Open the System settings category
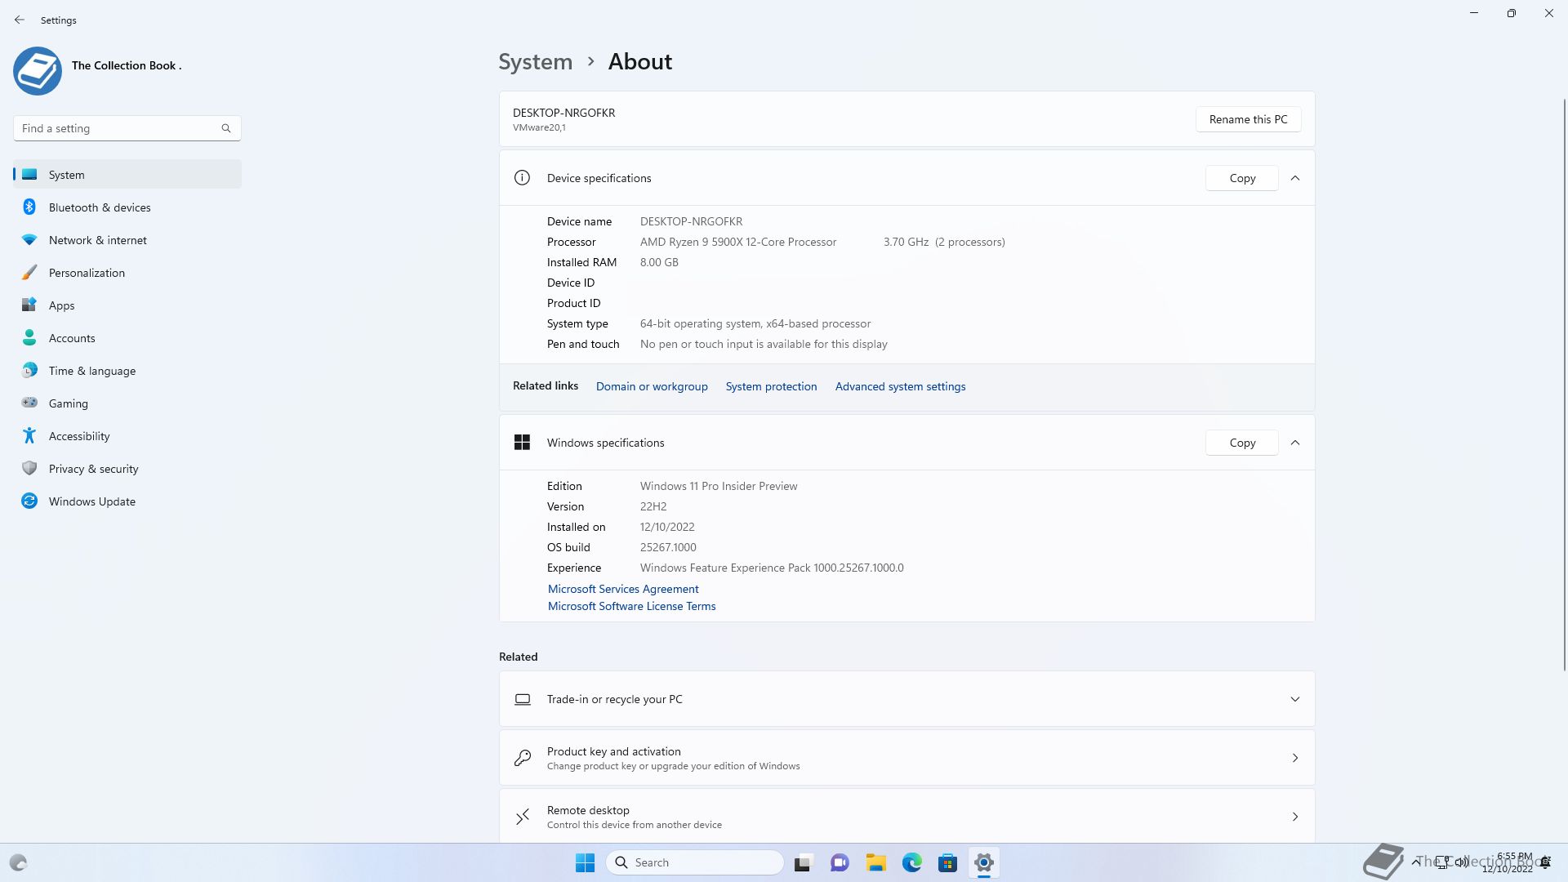The image size is (1568, 882). tap(127, 175)
